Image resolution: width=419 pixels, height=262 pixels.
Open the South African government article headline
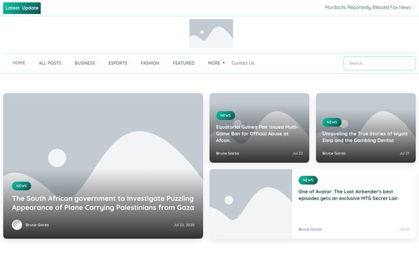click(x=103, y=203)
